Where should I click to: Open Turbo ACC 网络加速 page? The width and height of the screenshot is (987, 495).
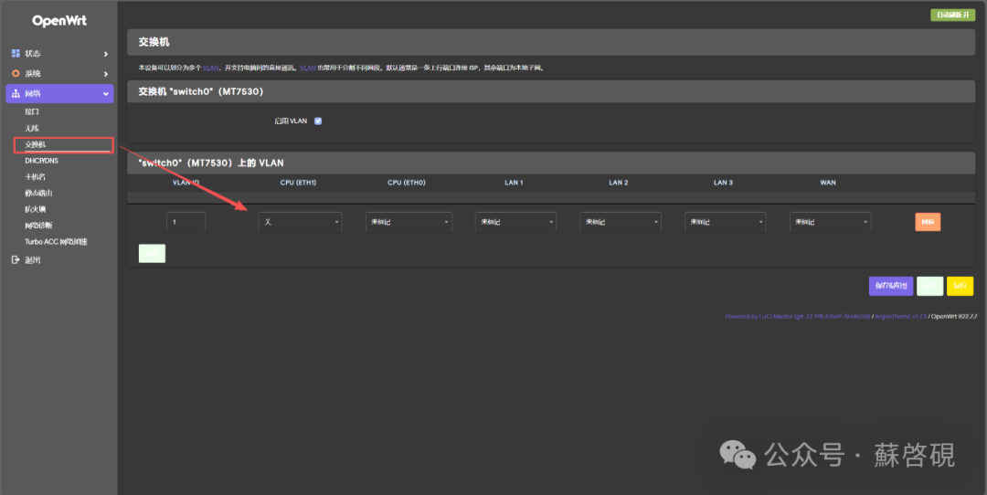pyautogui.click(x=56, y=241)
